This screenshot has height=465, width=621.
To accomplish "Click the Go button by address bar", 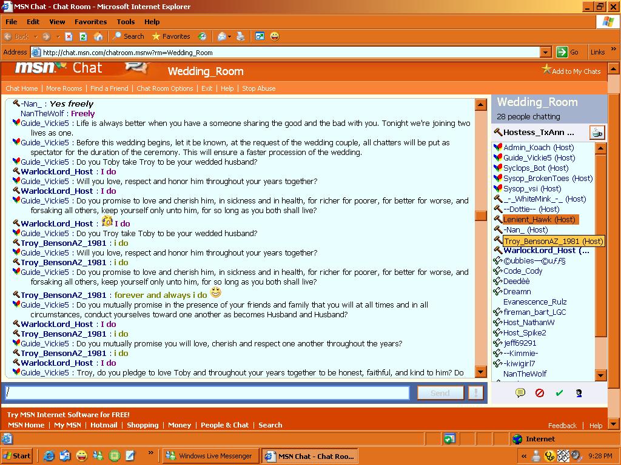I will click(568, 52).
